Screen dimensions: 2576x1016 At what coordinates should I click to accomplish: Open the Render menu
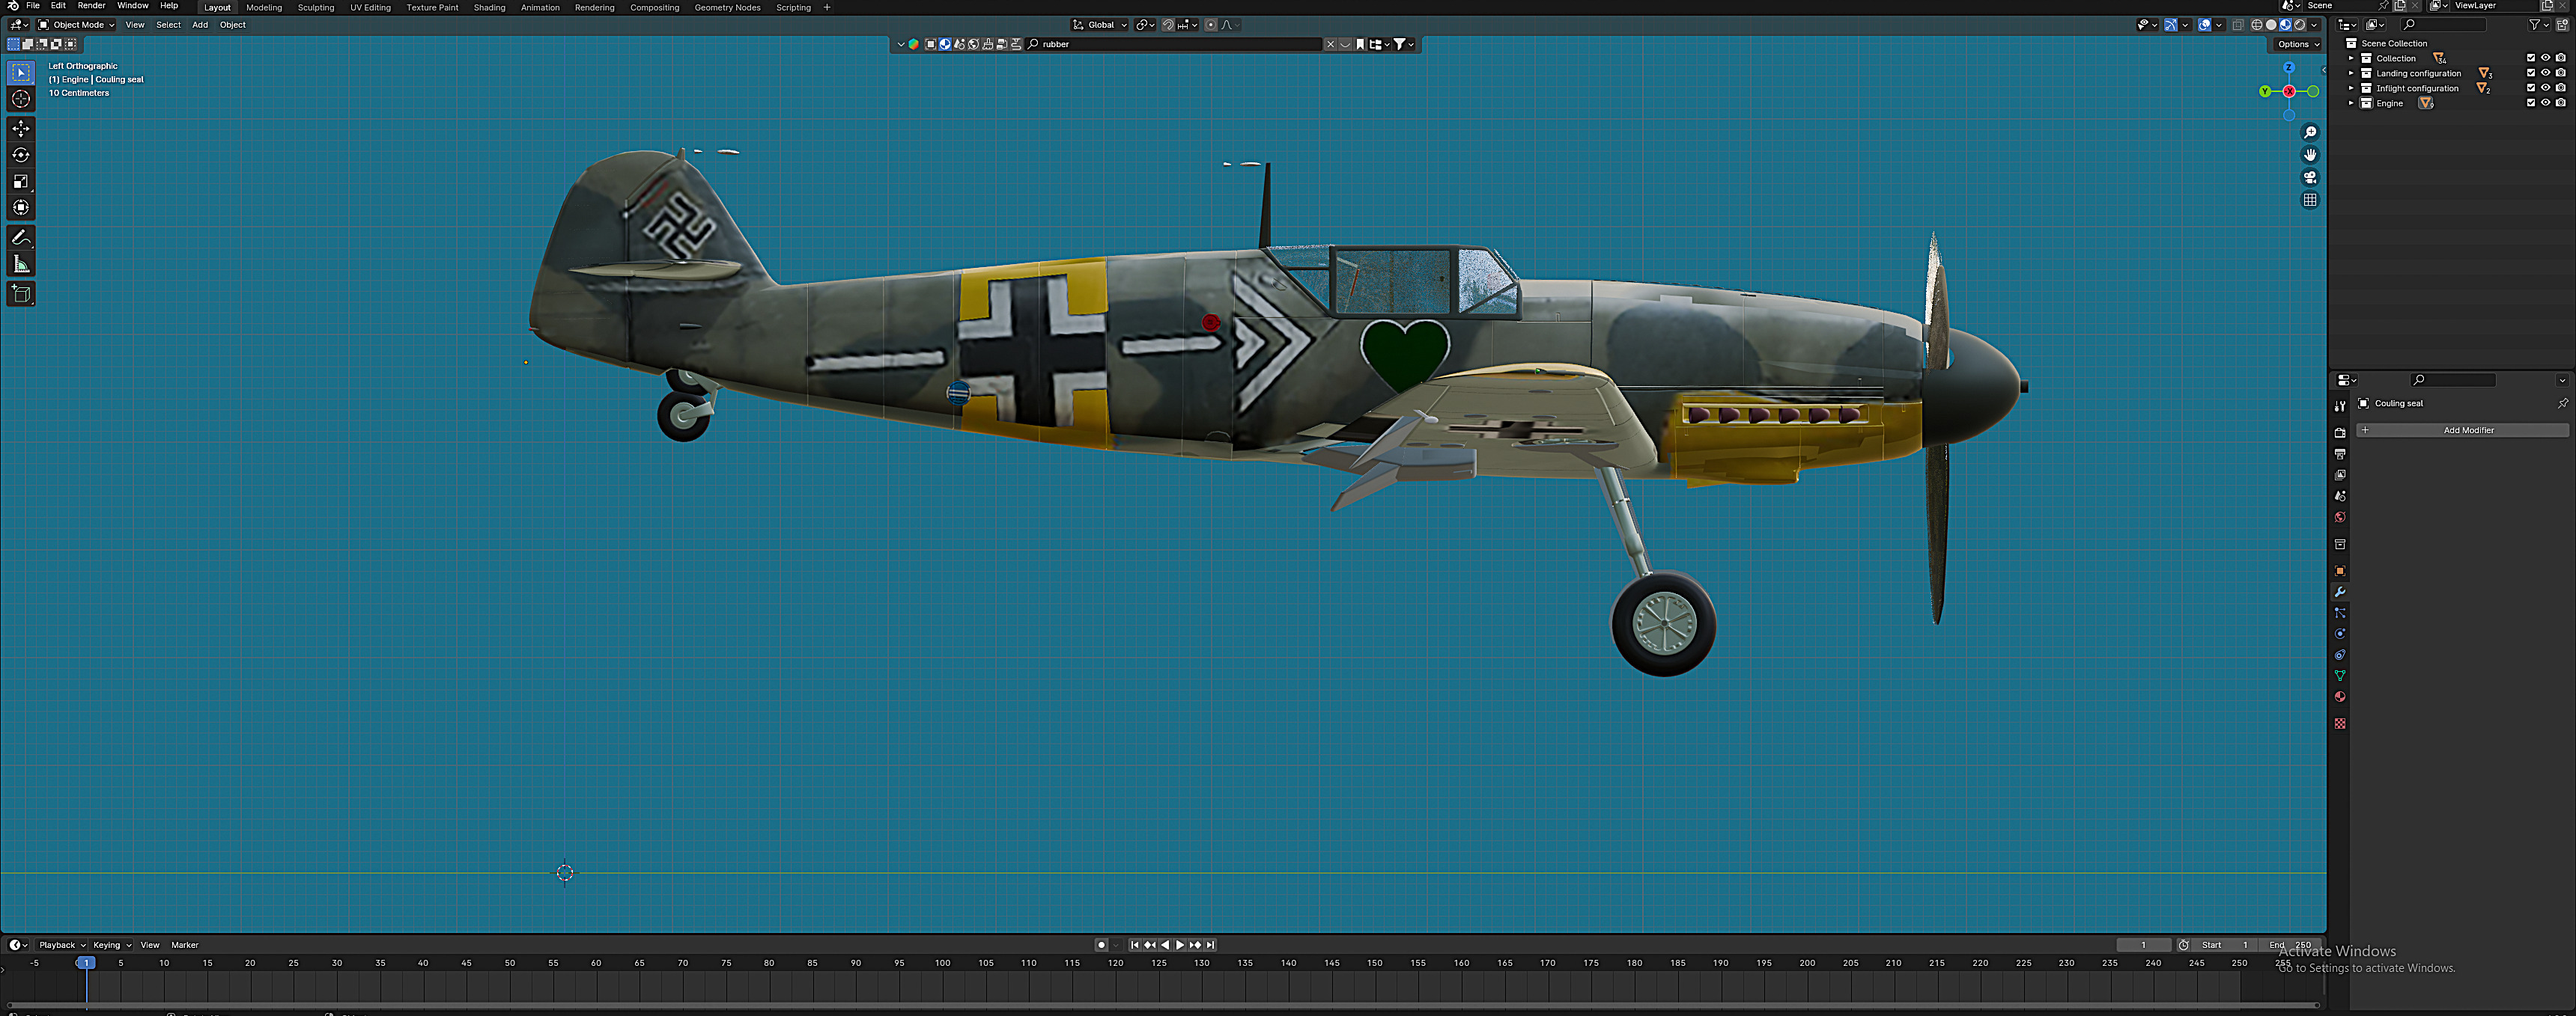[91, 6]
